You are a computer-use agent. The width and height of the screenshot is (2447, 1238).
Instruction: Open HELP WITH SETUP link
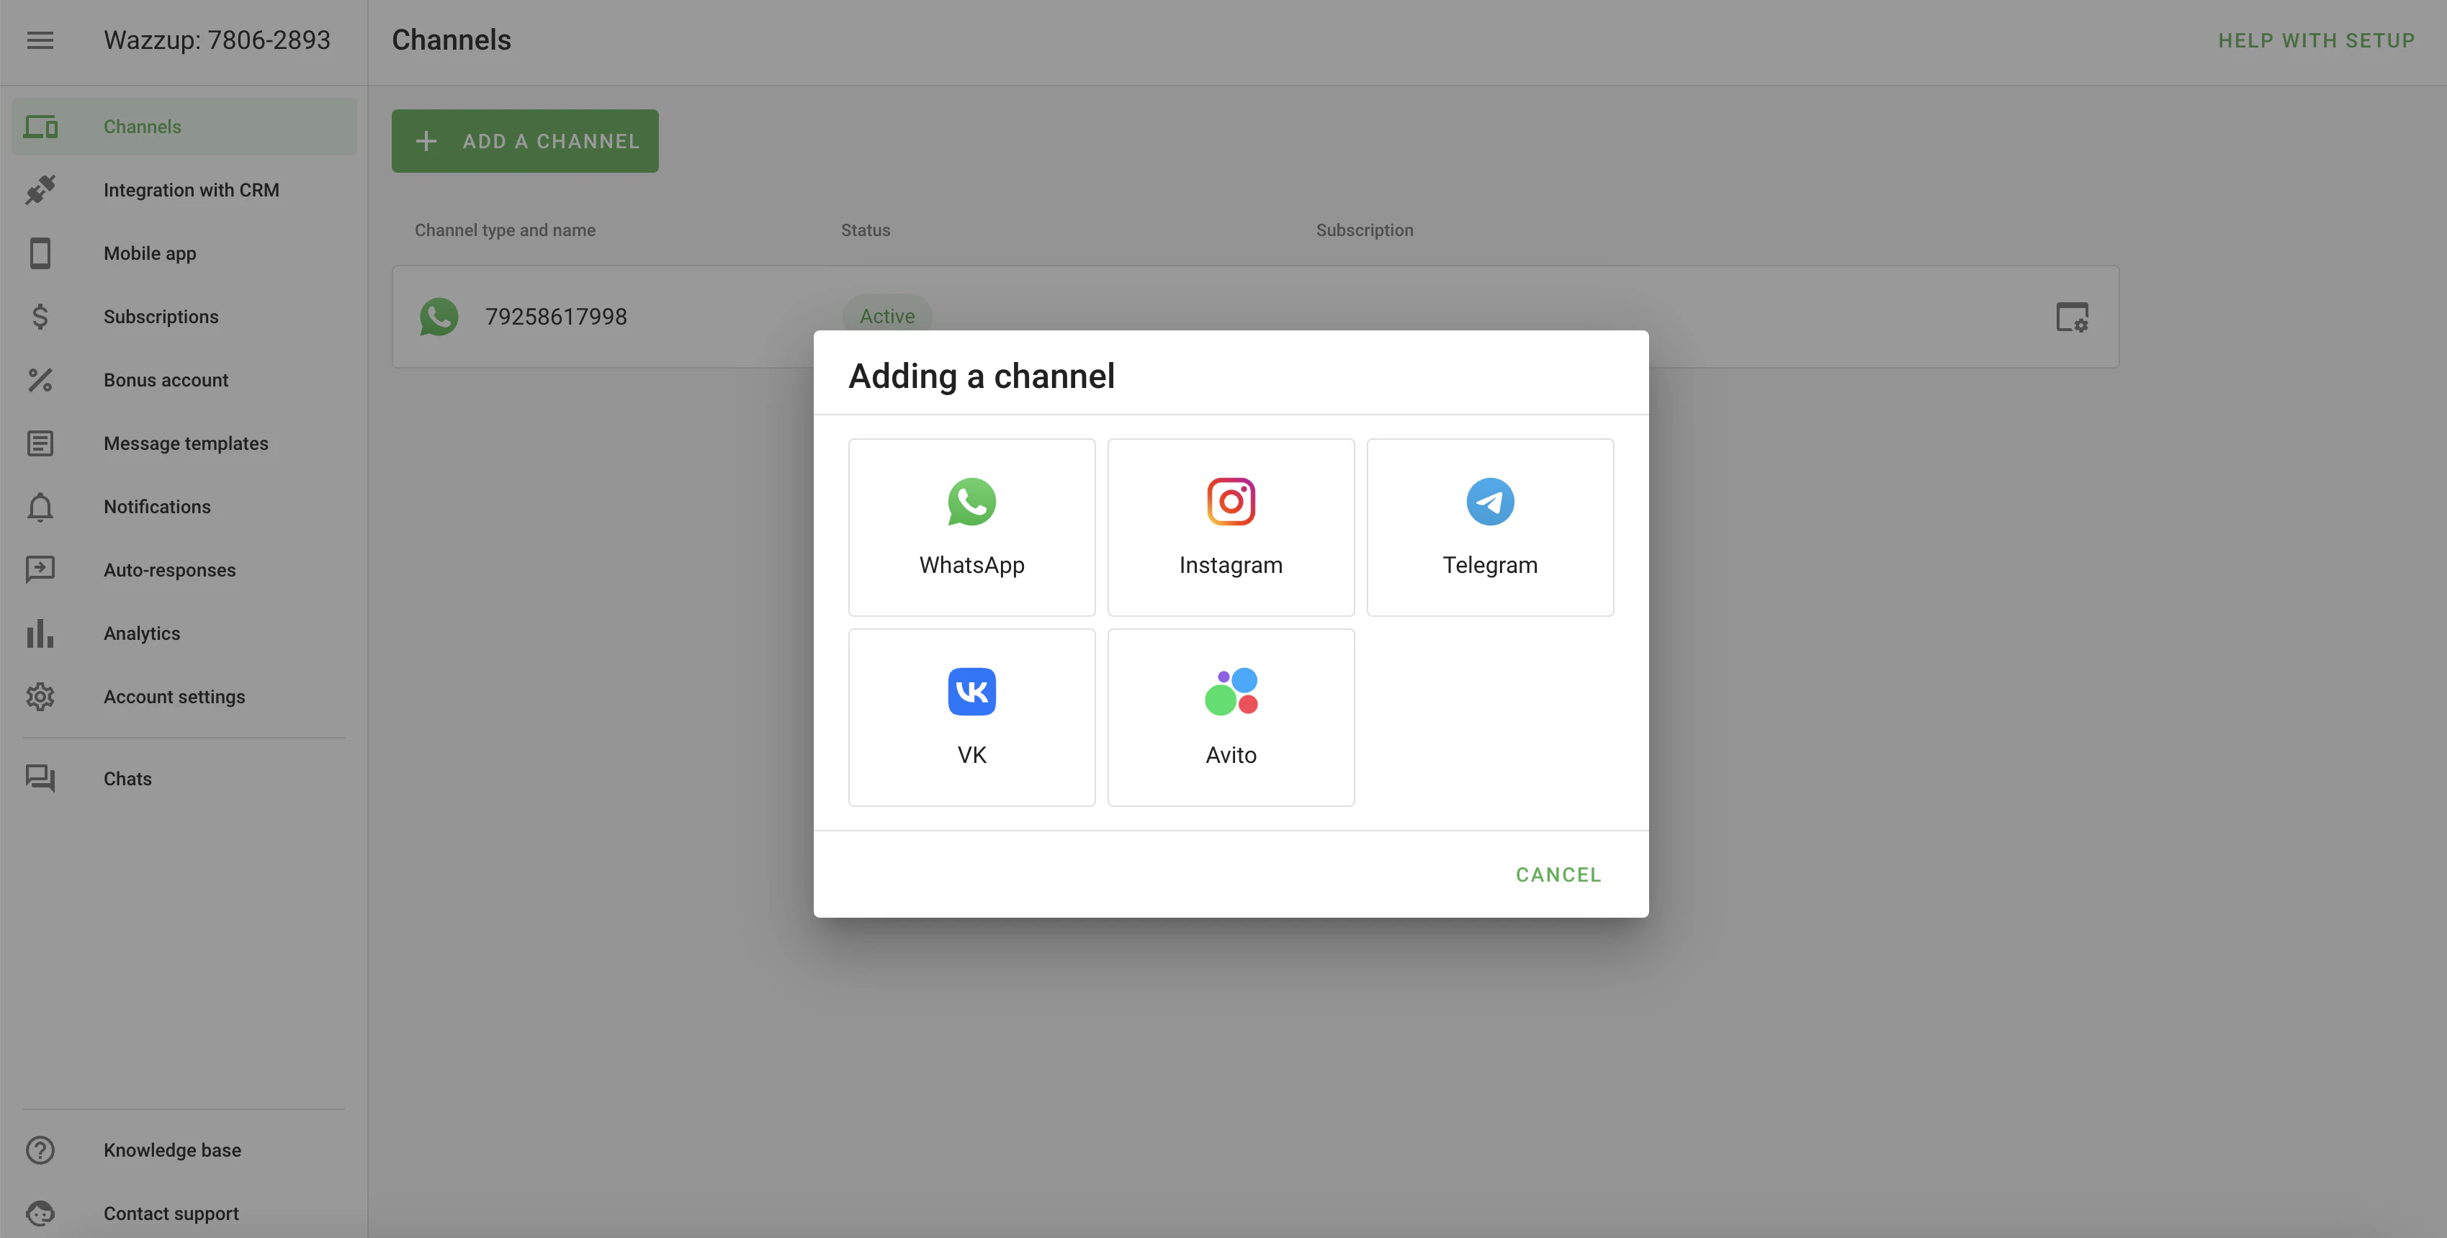point(2316,40)
